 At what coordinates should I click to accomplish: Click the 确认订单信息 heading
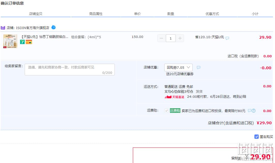point(12,3)
